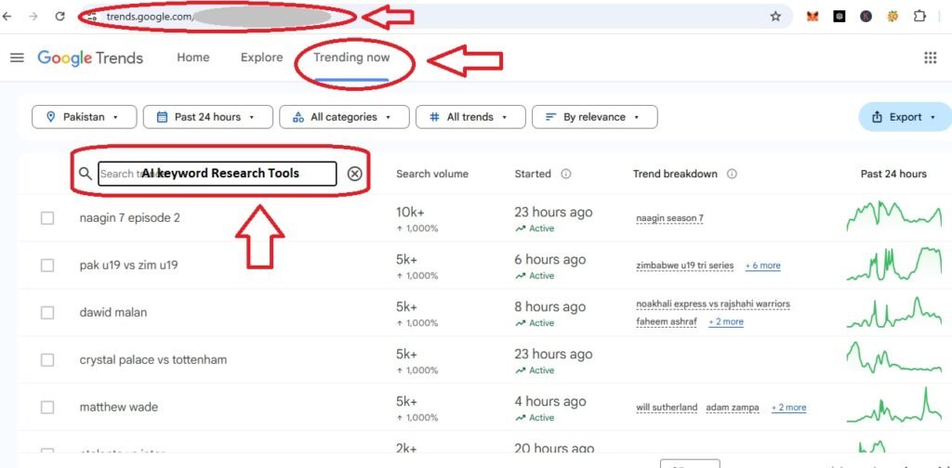Check the crystal palace vs tottenham row

[47, 359]
